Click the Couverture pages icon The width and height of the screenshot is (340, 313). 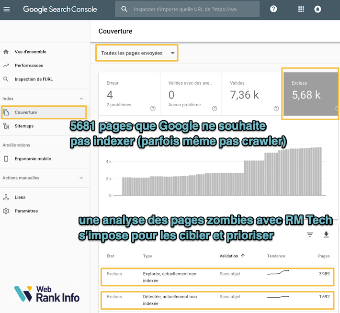point(6,112)
